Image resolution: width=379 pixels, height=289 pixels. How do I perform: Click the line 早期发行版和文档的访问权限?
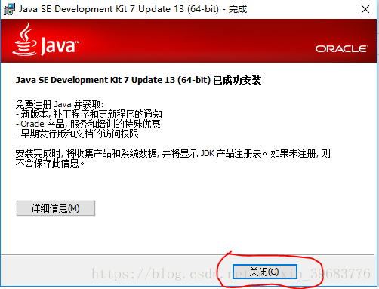77,134
